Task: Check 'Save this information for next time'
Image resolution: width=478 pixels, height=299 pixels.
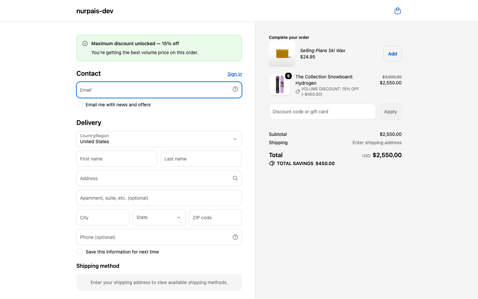Action: 80,251
